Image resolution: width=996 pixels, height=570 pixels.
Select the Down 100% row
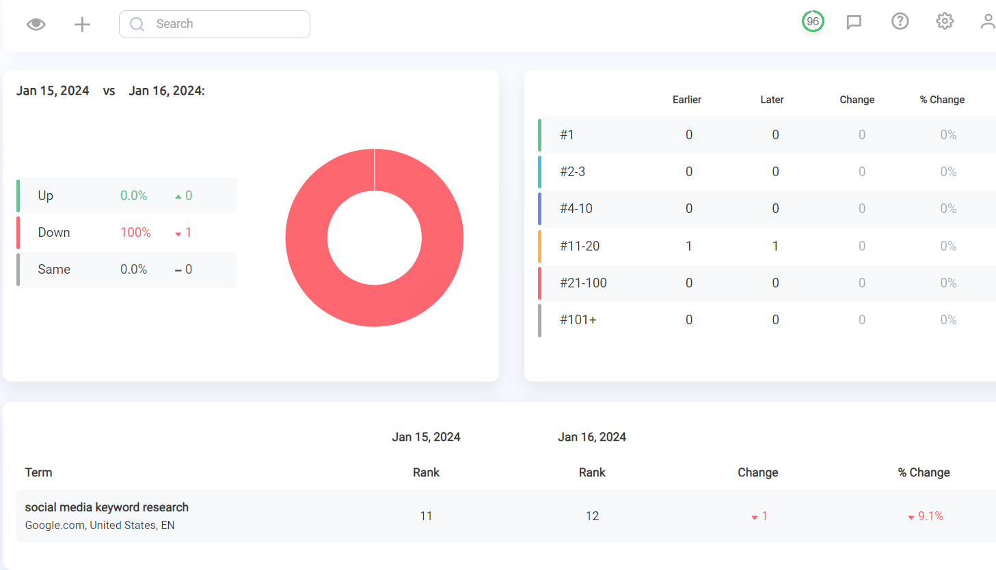[x=127, y=233]
